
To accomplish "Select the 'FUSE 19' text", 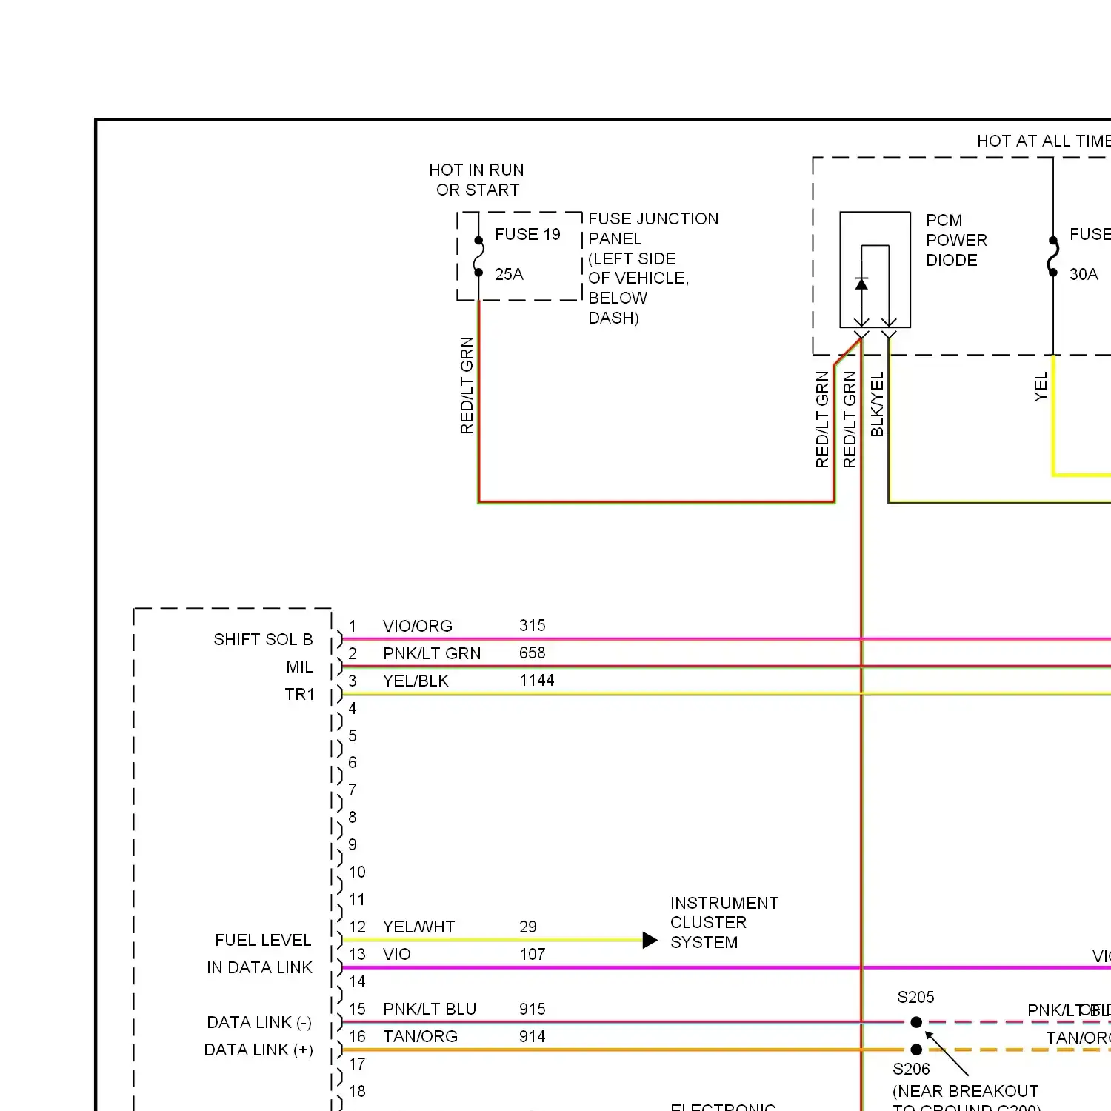I will (527, 234).
